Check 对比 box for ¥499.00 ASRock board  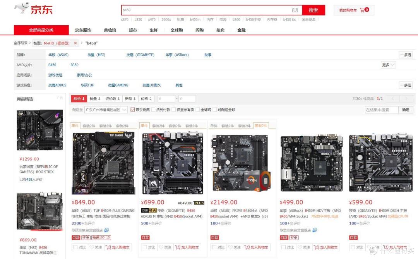284,247
